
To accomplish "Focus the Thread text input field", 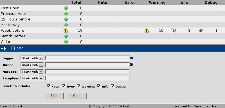I will point(87,65).
